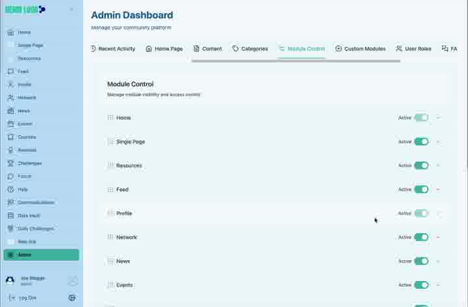Screen dimensions: 468x307
Task: Disable the News module switch
Action: 421,261
